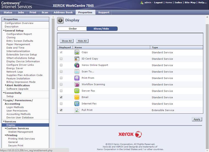The image size is (209, 152).
Task: Click the Print From service icon
Action: click(x=77, y=78)
